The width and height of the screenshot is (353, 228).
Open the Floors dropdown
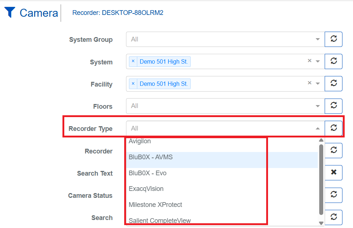(x=225, y=106)
